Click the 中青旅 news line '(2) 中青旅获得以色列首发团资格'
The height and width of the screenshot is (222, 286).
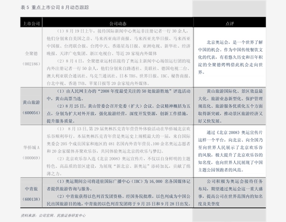coord(124,196)
